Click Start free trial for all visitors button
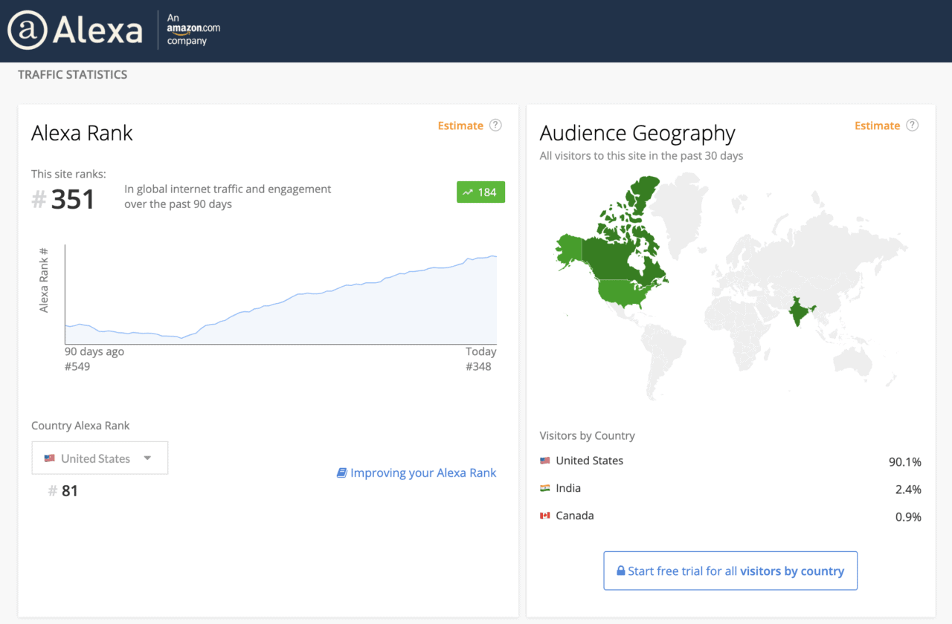Screen dimensions: 952x624 tap(730, 571)
